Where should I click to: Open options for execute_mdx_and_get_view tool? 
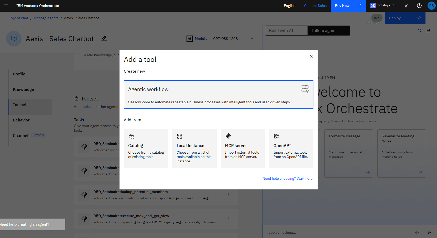(x=228, y=219)
